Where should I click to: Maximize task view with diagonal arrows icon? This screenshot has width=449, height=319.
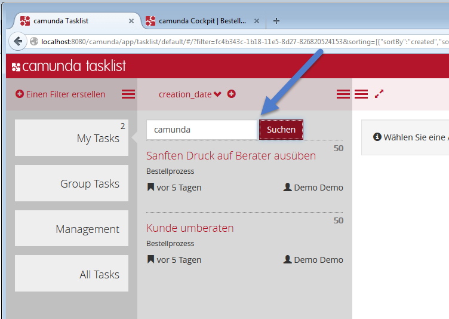pos(379,94)
